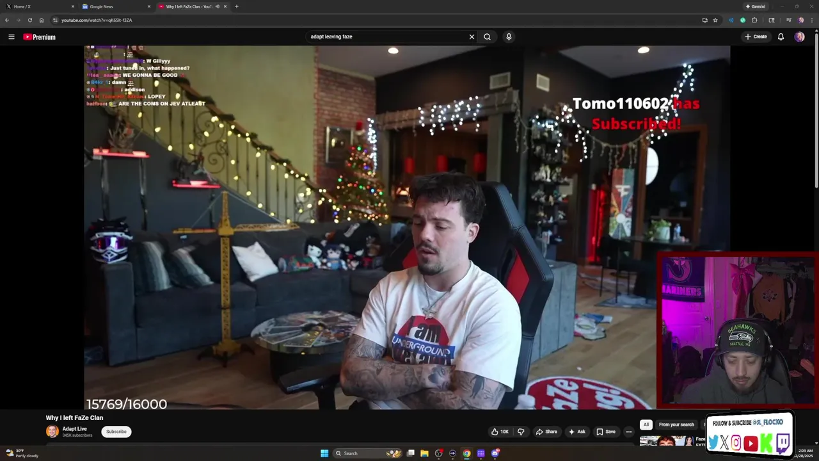Open File Explorer from taskbar
This screenshot has height=461, width=819.
[x=424, y=453]
